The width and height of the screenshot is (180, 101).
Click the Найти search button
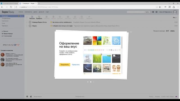(147, 12)
